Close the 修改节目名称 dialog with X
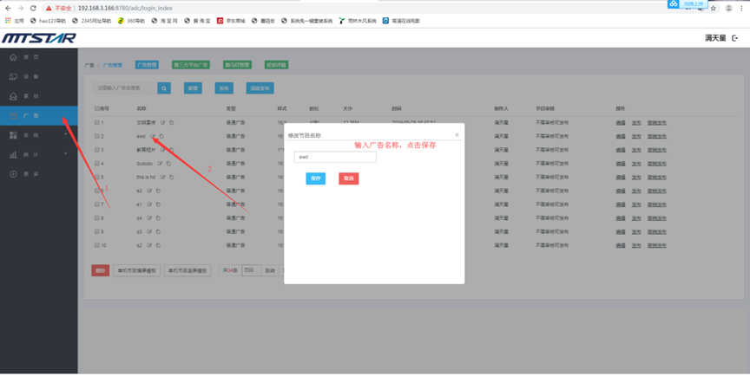 (457, 135)
